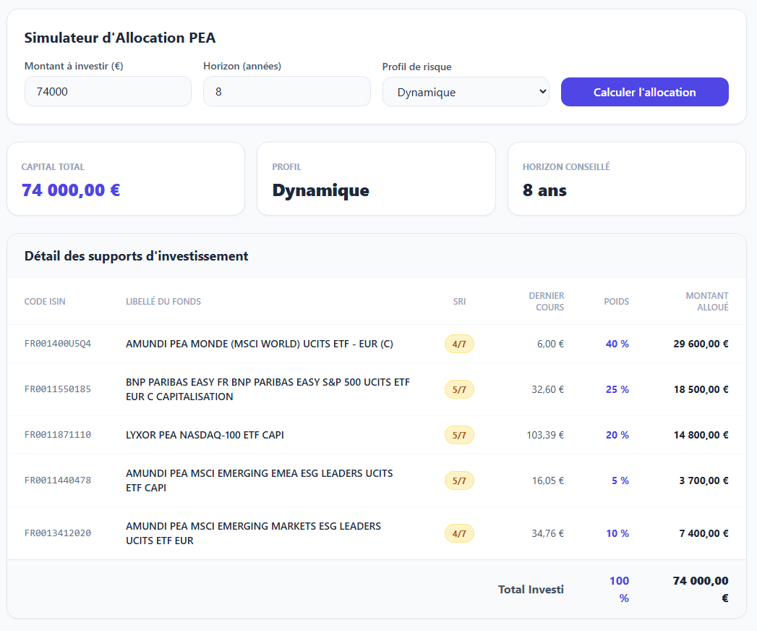Screen dimensions: 757x631
Task: Focus the Montant à investir input field
Action: 108,91
